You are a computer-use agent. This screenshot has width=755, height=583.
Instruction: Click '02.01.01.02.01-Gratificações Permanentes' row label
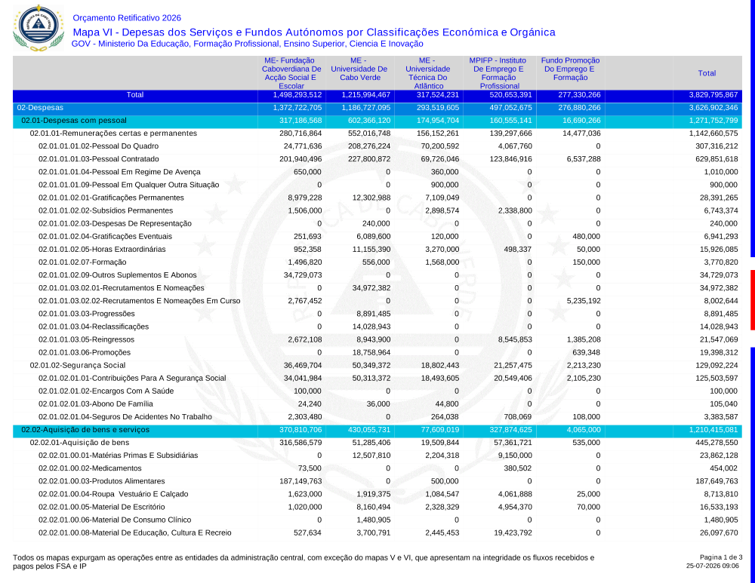pos(111,198)
